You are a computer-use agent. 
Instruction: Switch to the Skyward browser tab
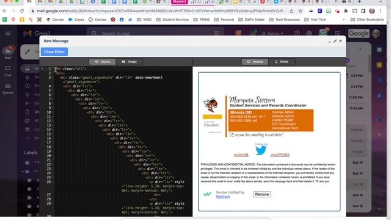(179, 2)
